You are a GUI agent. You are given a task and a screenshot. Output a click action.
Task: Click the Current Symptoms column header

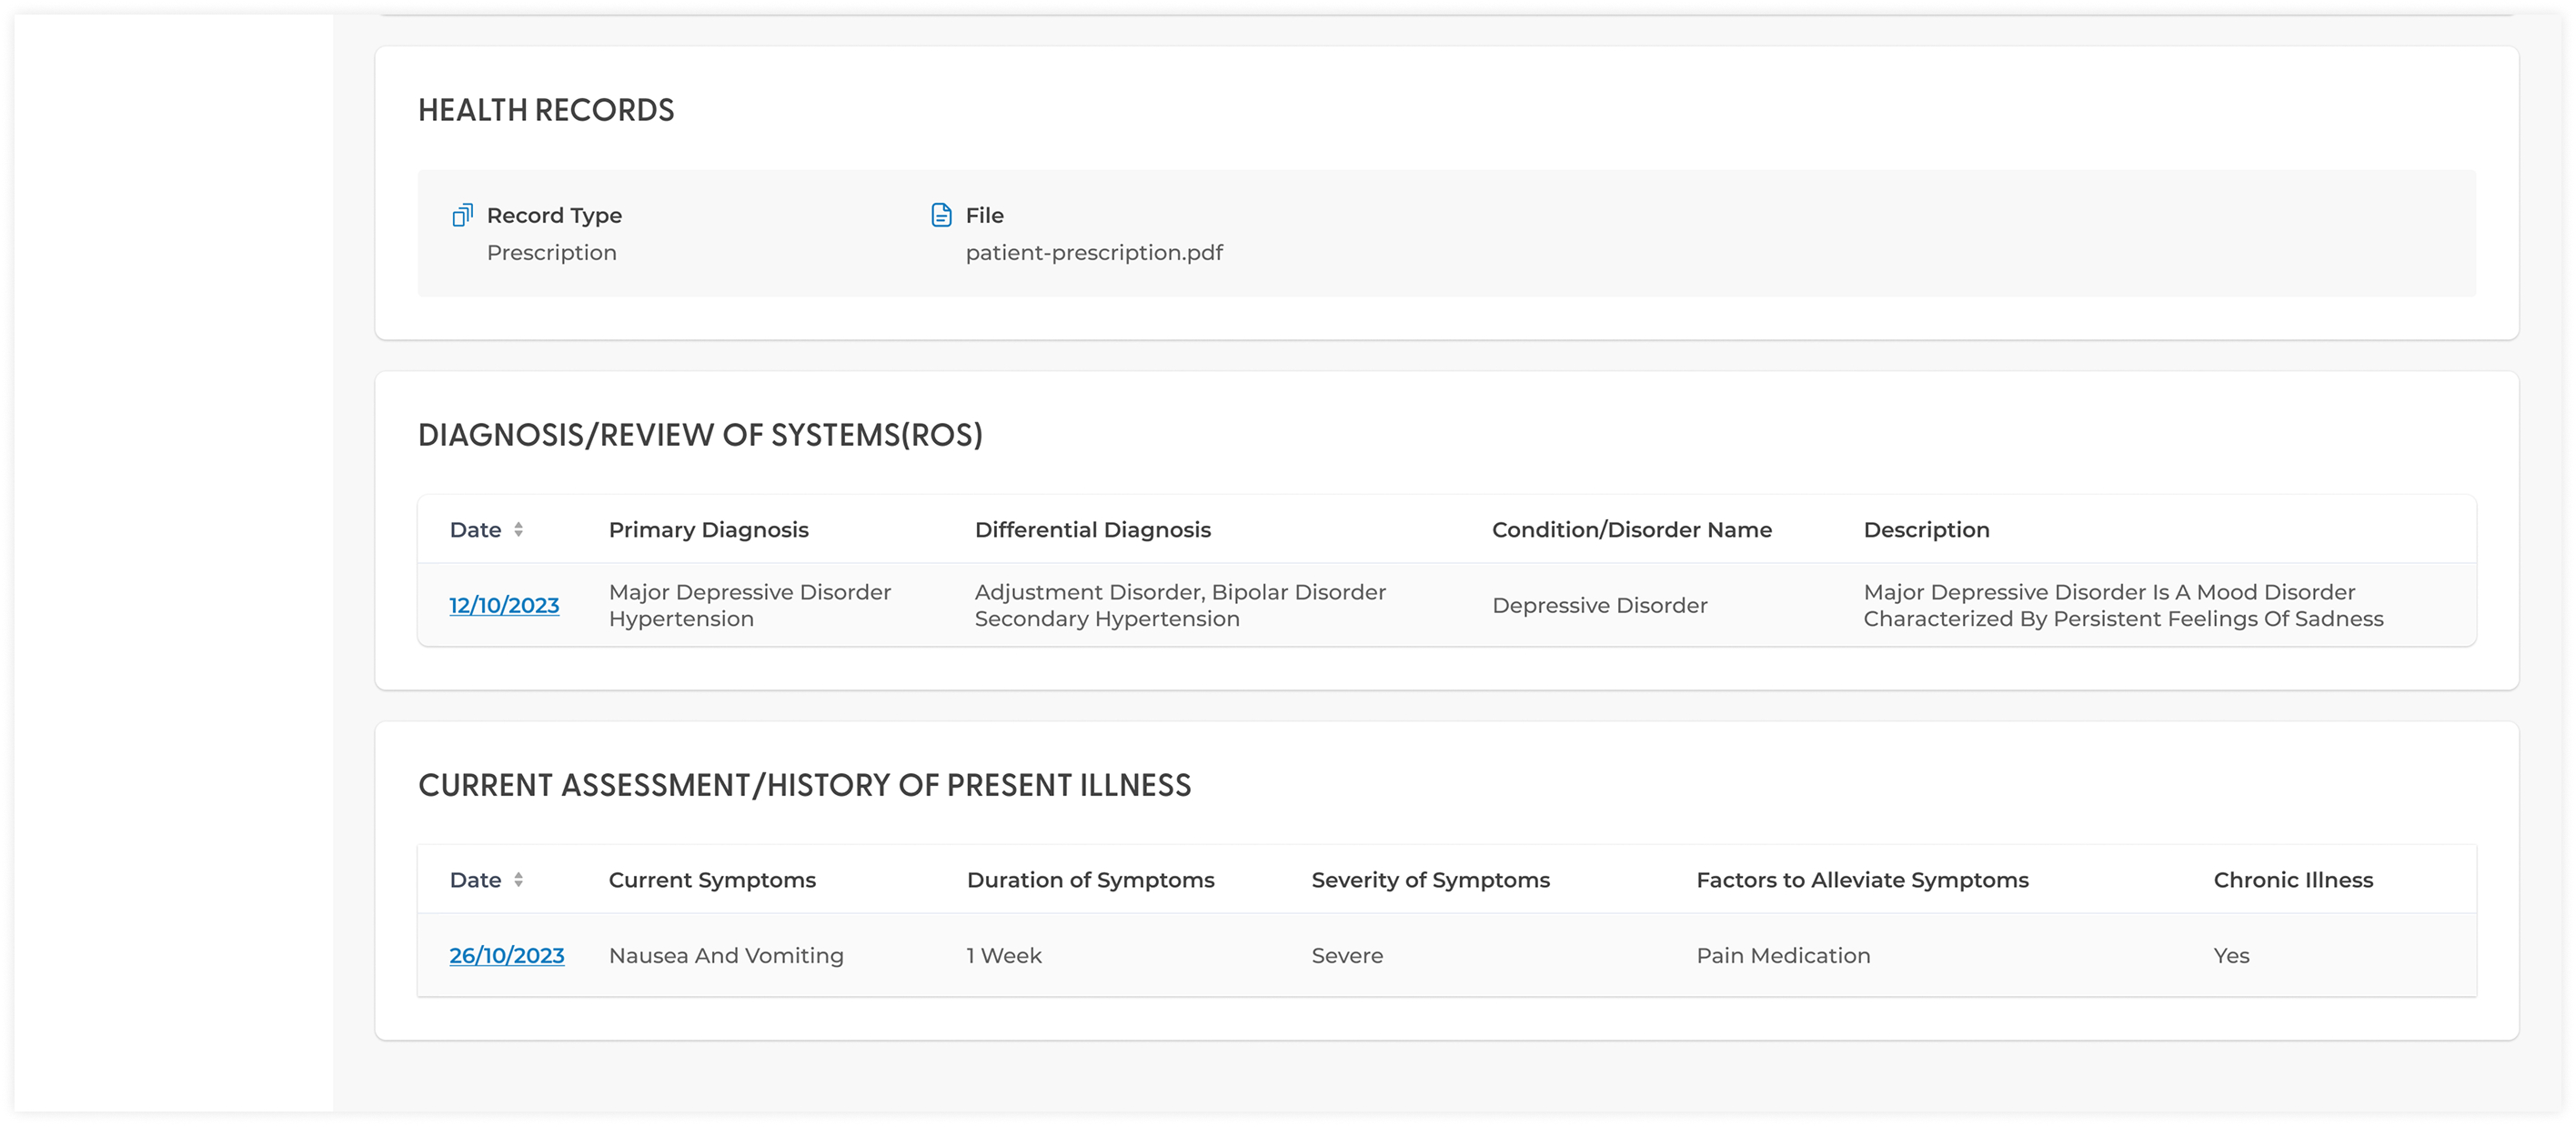pos(712,880)
